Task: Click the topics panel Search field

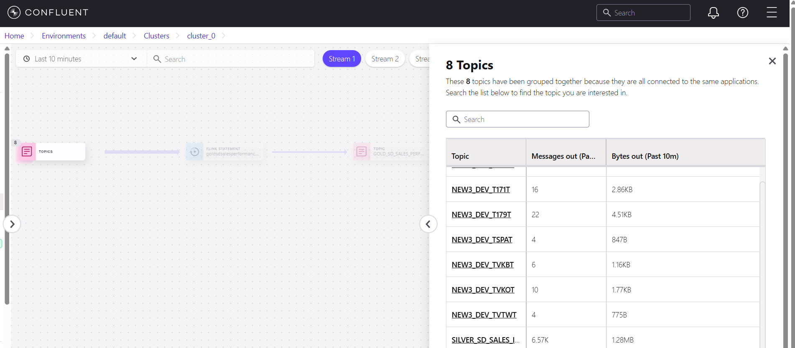Action: point(517,119)
